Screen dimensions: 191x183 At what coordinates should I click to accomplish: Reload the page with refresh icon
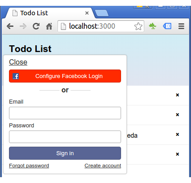click(x=36, y=26)
